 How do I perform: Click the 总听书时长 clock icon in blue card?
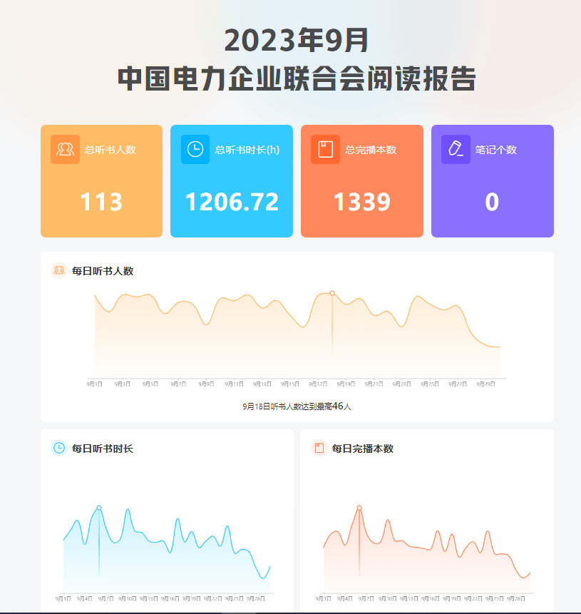click(x=195, y=150)
